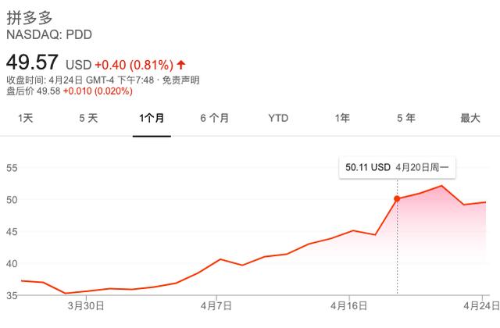The width and height of the screenshot is (500, 328).
Task: Click the 49.57 current price figure
Action: click(x=32, y=62)
